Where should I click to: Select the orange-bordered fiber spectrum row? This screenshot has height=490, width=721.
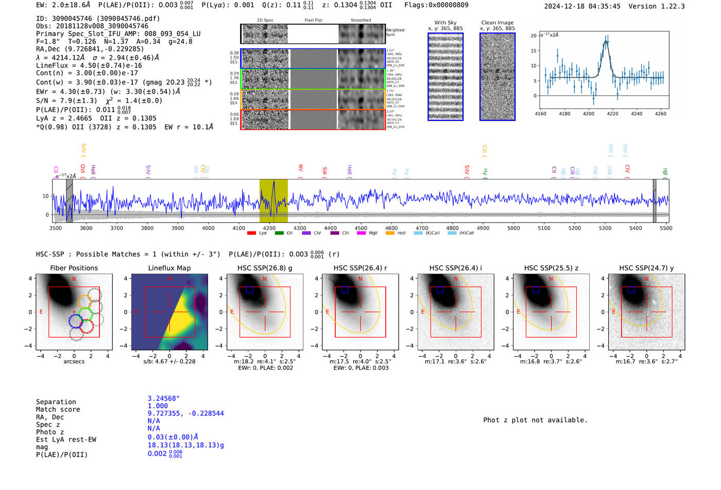coord(313,99)
